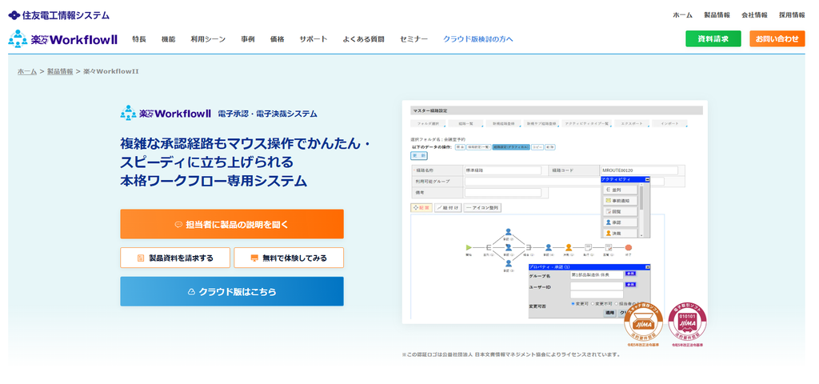Click the orange お問い合わせ button
819x384 pixels.
tap(777, 38)
